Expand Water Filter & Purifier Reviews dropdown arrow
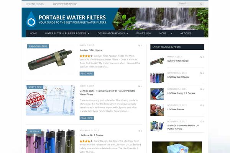The width and height of the screenshot is (230, 153). (x=89, y=33)
